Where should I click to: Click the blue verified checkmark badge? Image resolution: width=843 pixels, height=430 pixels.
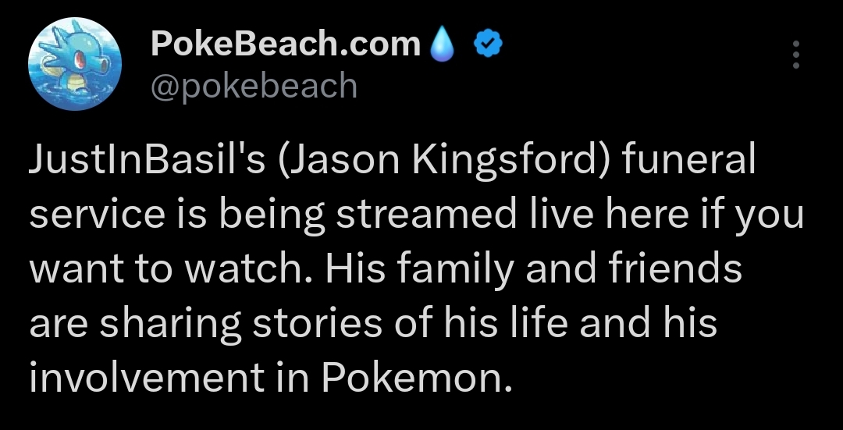(489, 45)
